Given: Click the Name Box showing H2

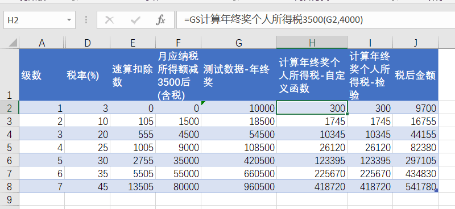Looking at the screenshot, I should coord(39,20).
